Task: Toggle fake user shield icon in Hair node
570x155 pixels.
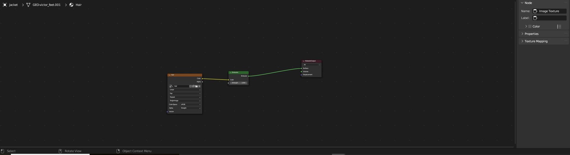Action: tap(191, 86)
